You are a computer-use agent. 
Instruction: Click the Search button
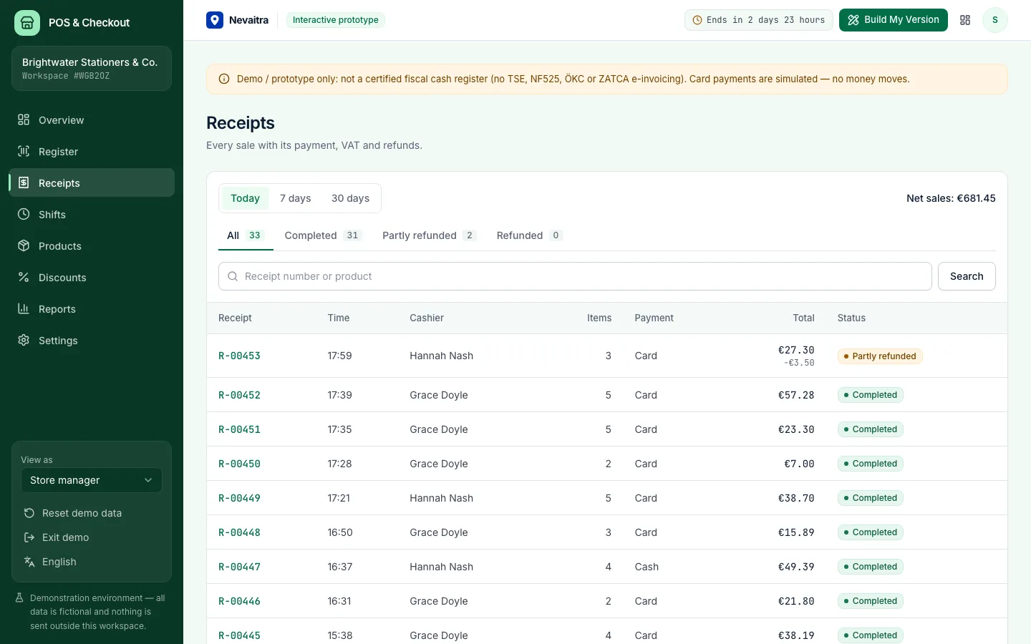coord(967,276)
